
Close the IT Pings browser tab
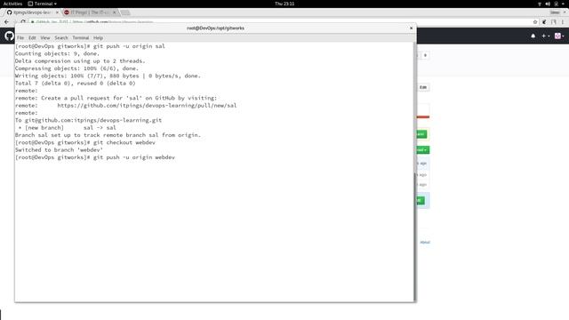coord(115,12)
